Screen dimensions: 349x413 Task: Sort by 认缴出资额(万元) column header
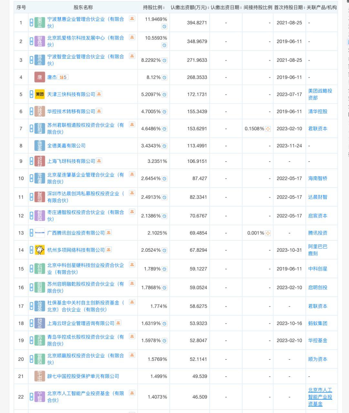click(190, 7)
